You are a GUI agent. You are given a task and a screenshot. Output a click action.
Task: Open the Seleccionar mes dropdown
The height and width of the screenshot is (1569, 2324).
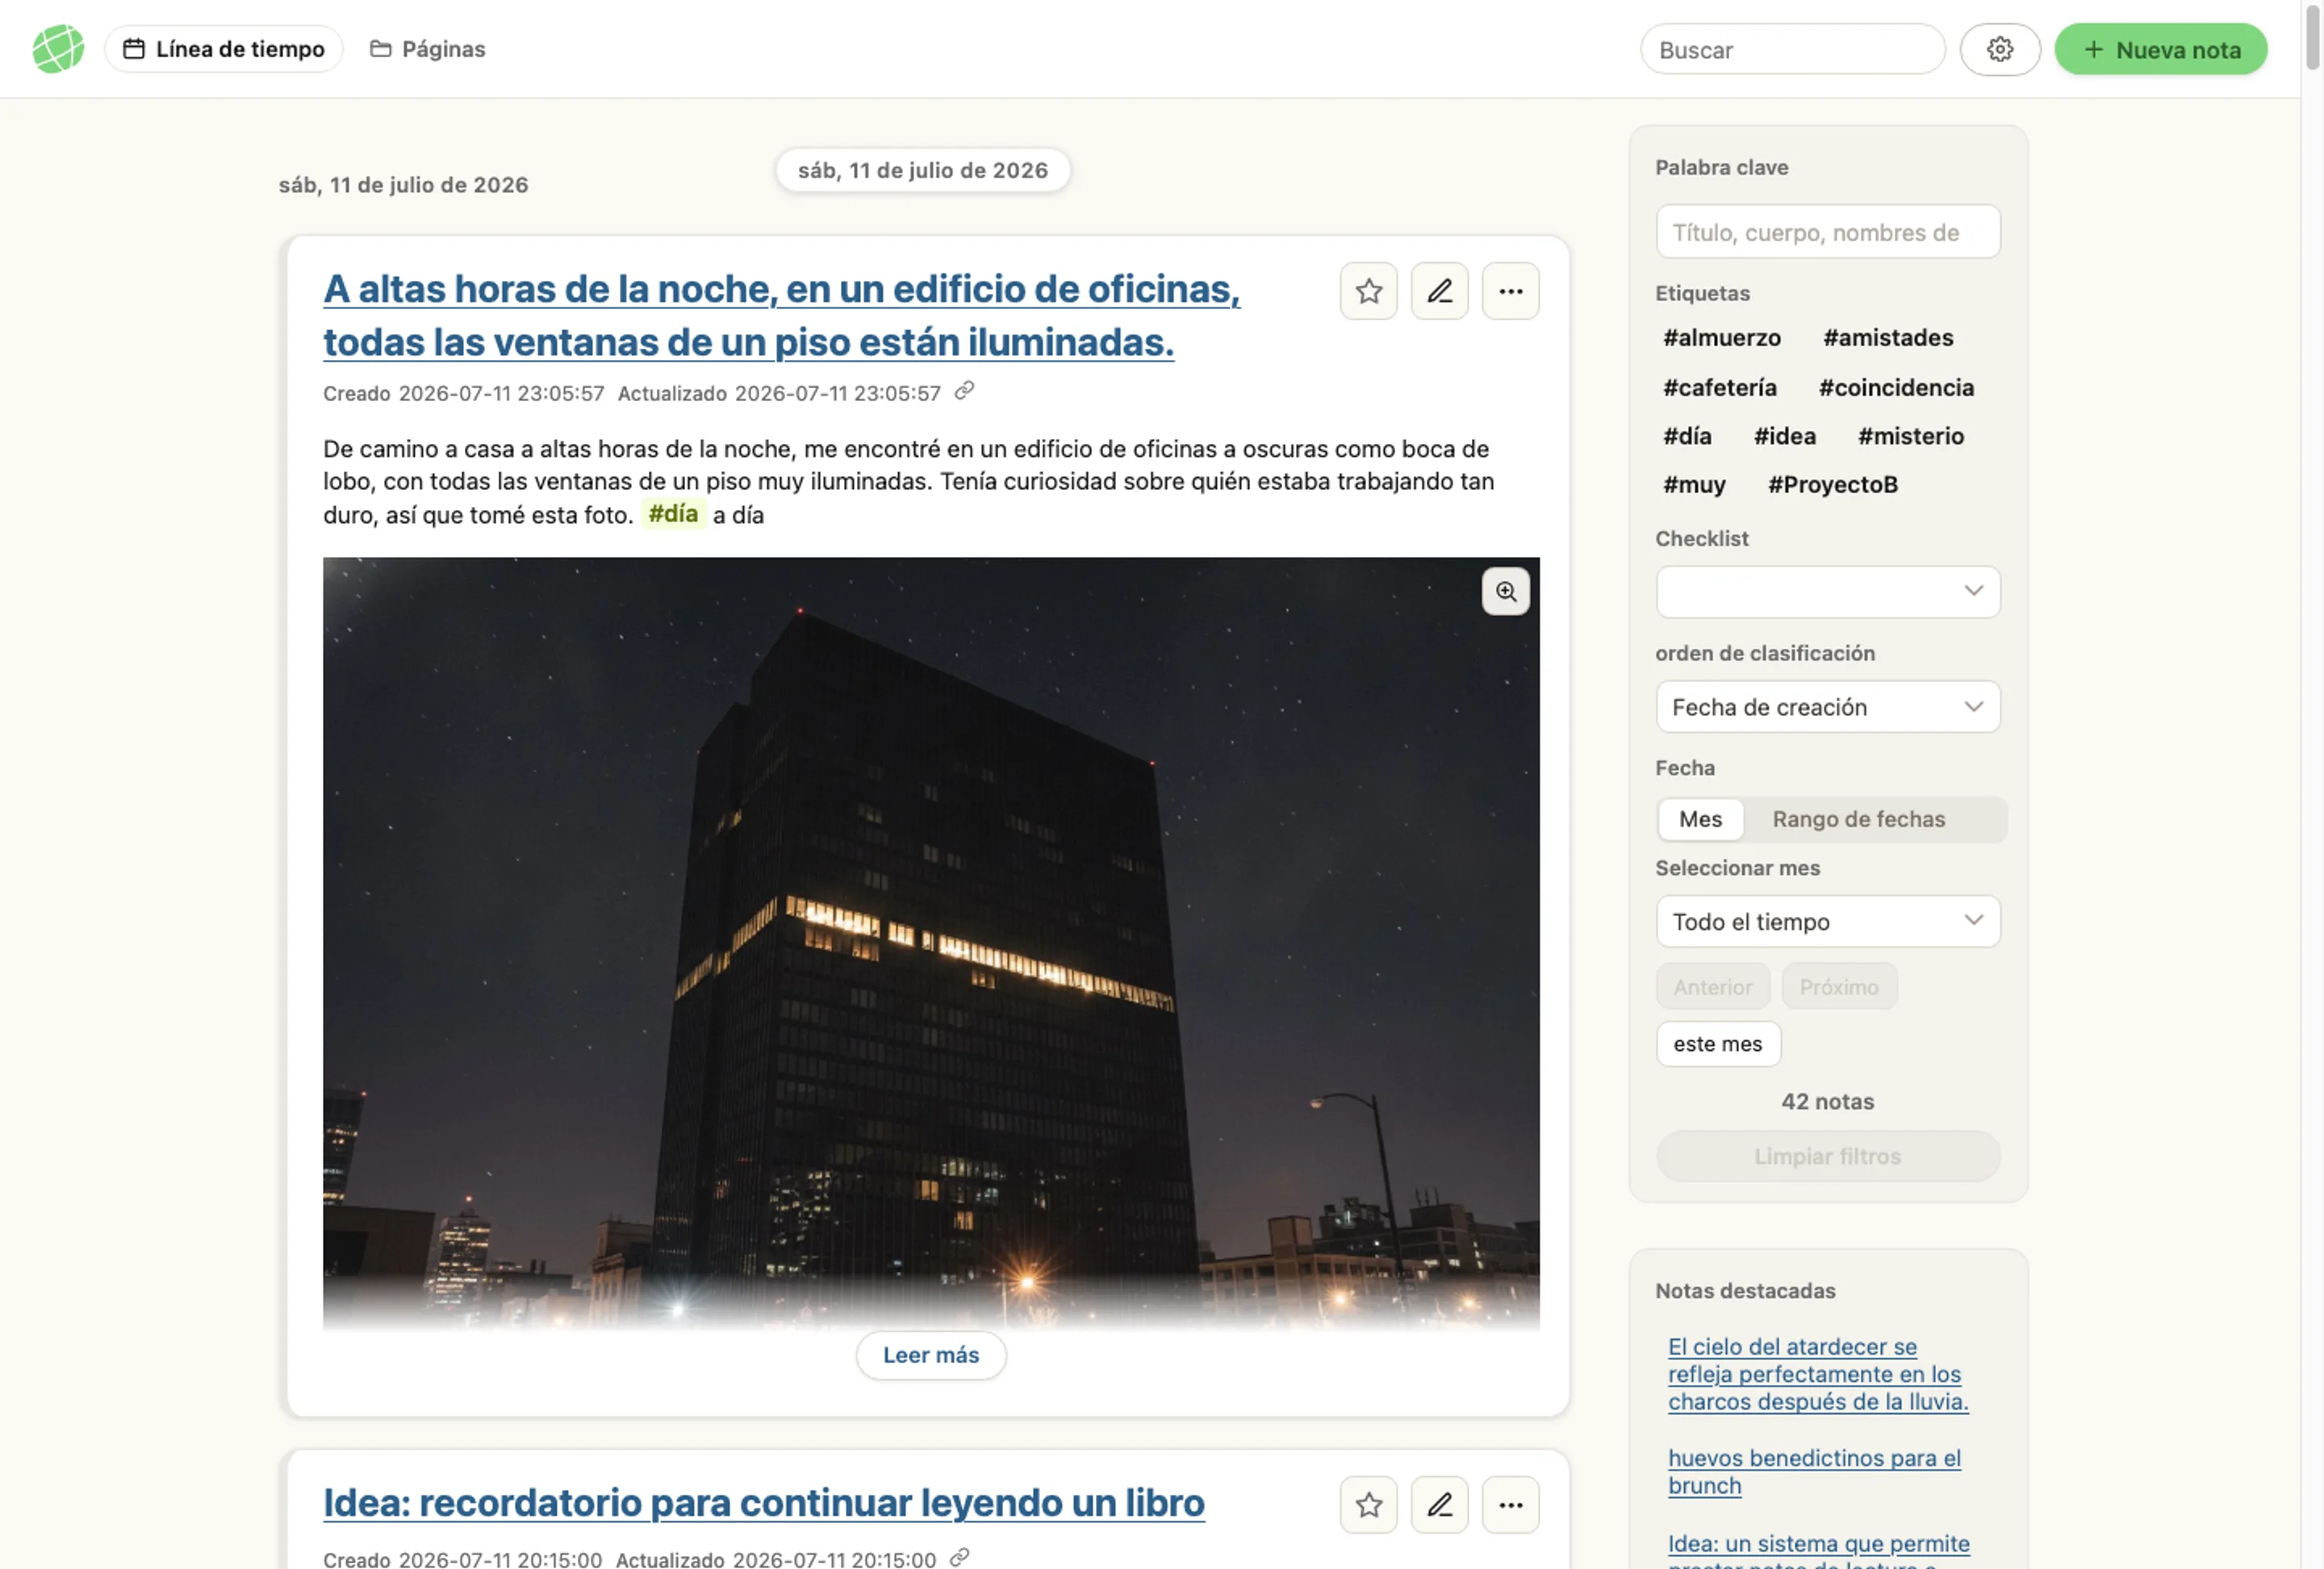tap(1827, 922)
